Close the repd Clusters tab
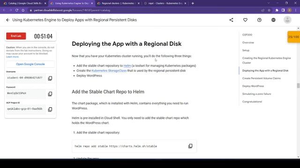The height and width of the screenshot is (168, 300). point(185,3)
